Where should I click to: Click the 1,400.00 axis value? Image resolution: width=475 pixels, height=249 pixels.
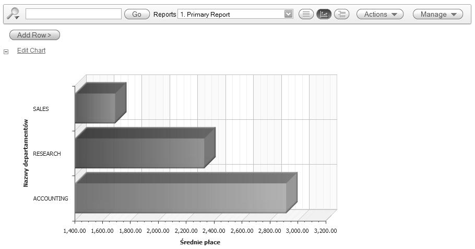pyautogui.click(x=75, y=231)
